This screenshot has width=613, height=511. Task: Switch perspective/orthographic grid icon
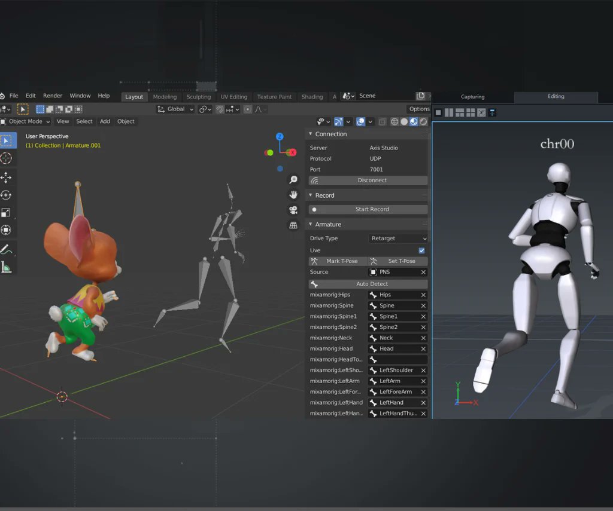coord(293,225)
